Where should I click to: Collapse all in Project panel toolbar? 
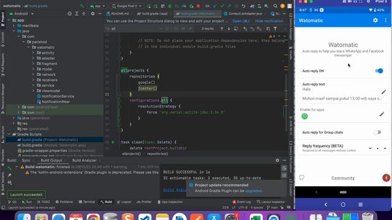click(x=84, y=13)
